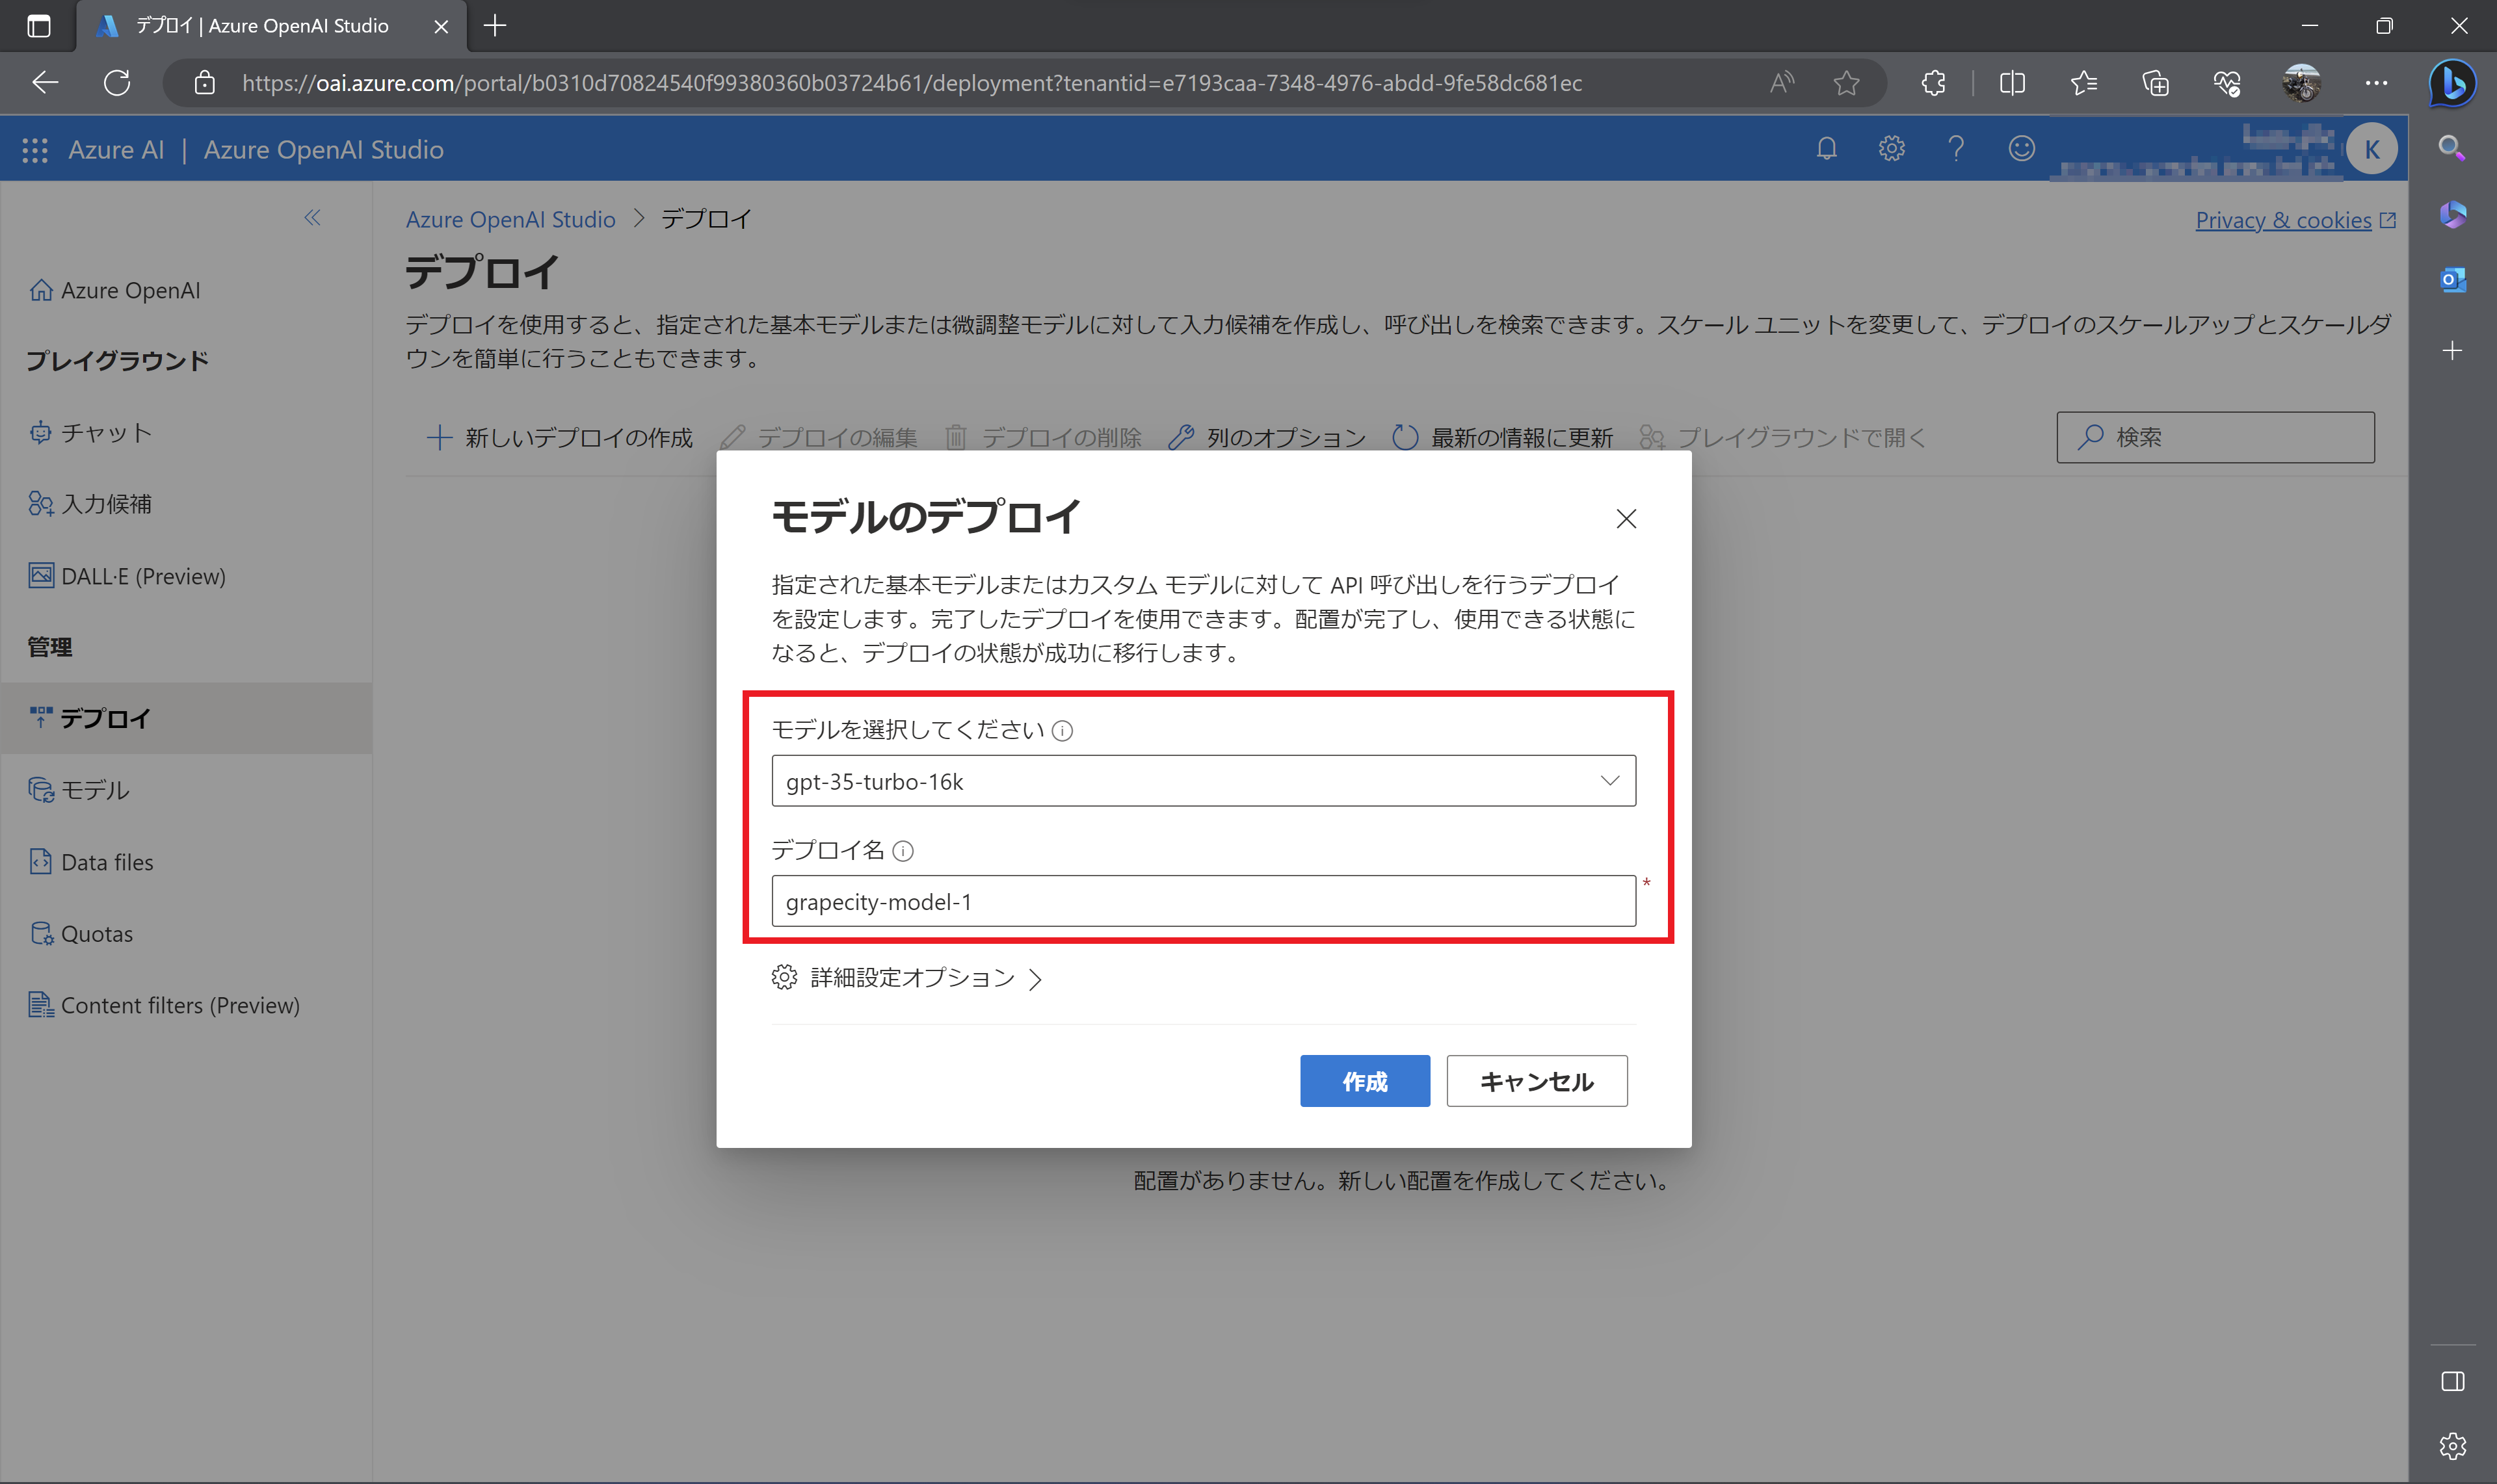
Task: Open Edge sidebar settings gear at bottom
Action: click(2452, 1445)
